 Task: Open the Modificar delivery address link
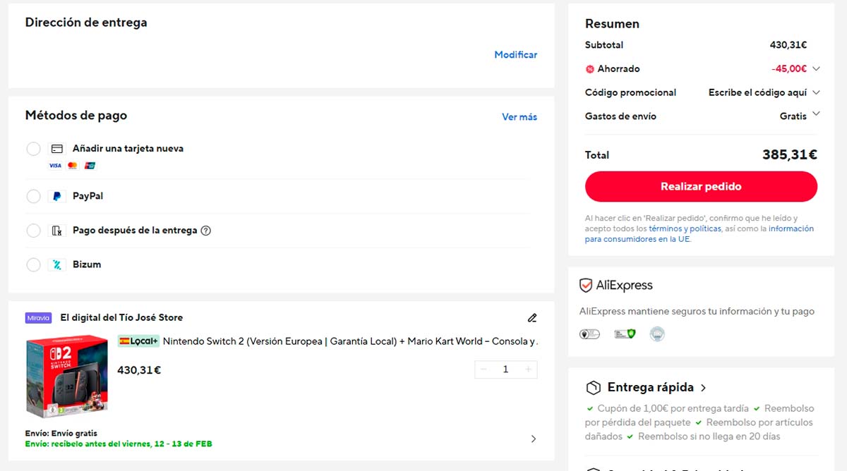coord(515,54)
